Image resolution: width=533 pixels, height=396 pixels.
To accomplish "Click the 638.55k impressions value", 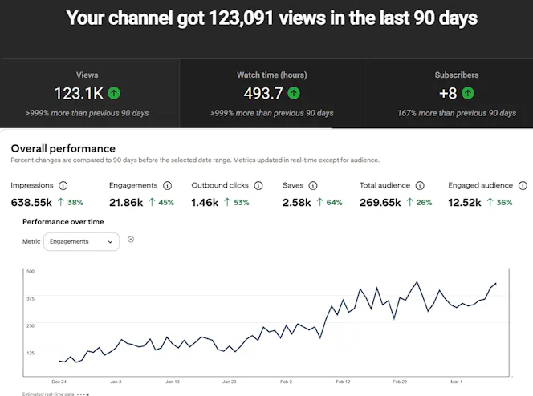I will (31, 203).
